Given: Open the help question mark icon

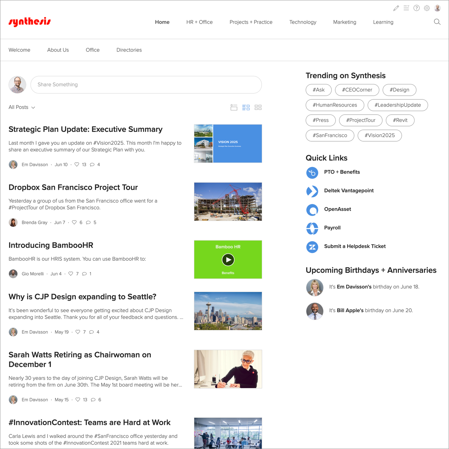Looking at the screenshot, I should click(416, 8).
